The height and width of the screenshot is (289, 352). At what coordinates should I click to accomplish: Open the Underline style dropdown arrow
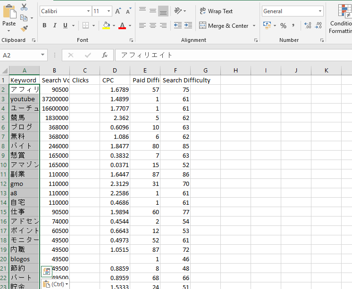point(73,26)
